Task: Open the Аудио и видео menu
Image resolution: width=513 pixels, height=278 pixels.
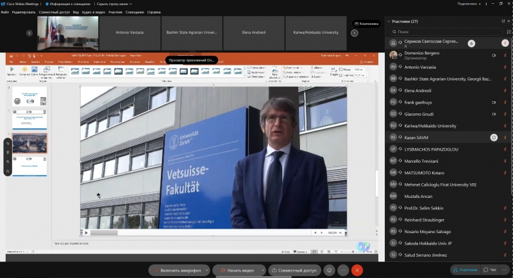Action: pos(93,12)
